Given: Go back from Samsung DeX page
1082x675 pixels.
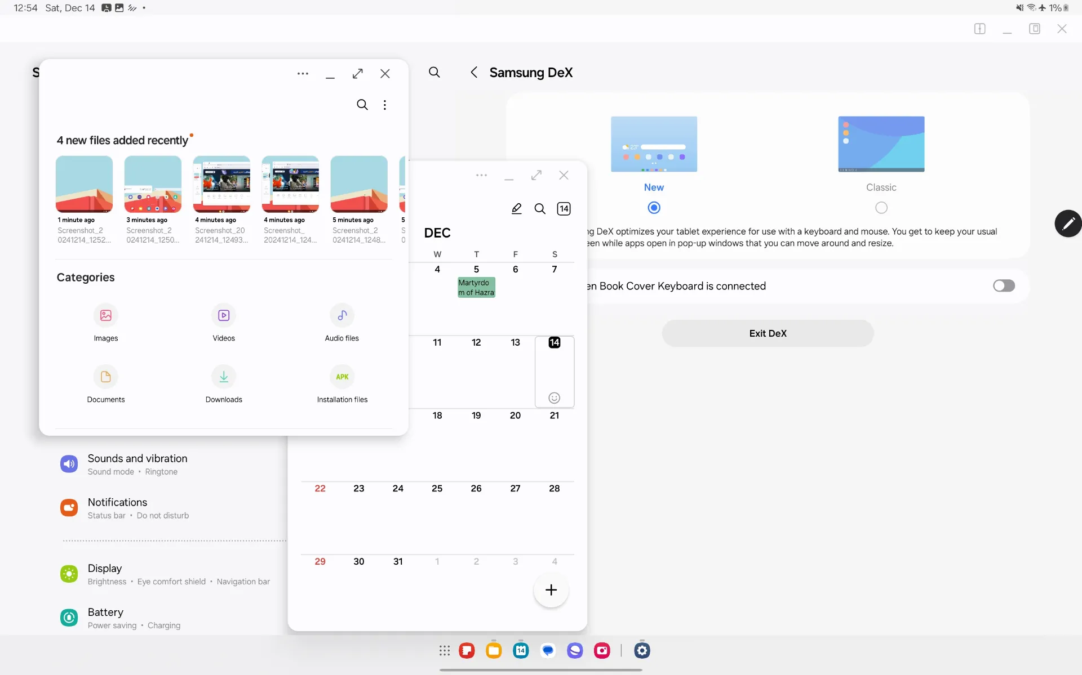Looking at the screenshot, I should point(474,72).
